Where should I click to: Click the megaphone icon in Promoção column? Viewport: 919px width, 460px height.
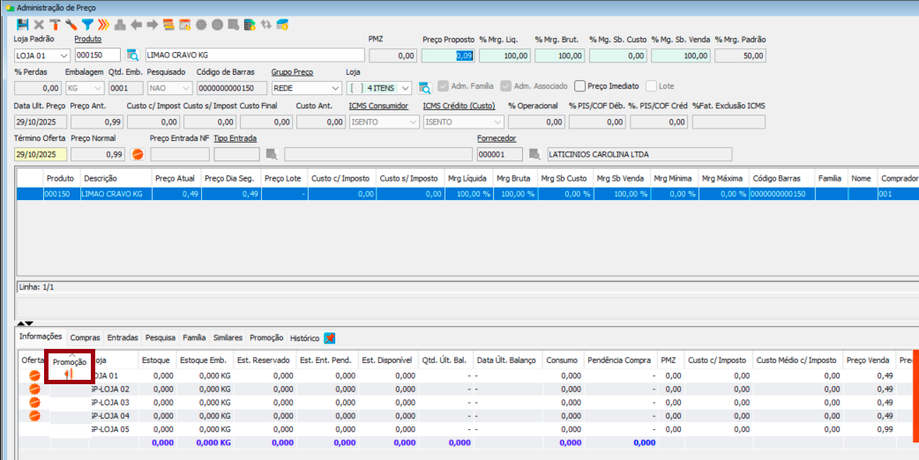point(68,375)
